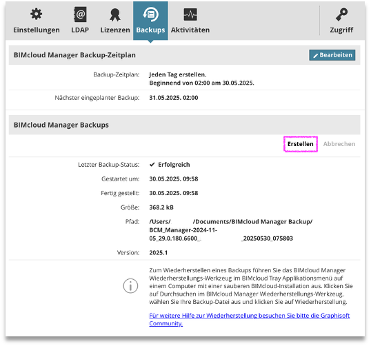
Task: Click the 'Erfolgreich' status text
Action: (174, 165)
